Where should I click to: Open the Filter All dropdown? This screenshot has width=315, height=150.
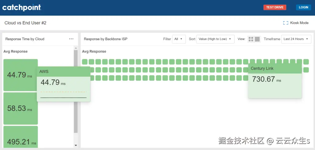pyautogui.click(x=179, y=39)
